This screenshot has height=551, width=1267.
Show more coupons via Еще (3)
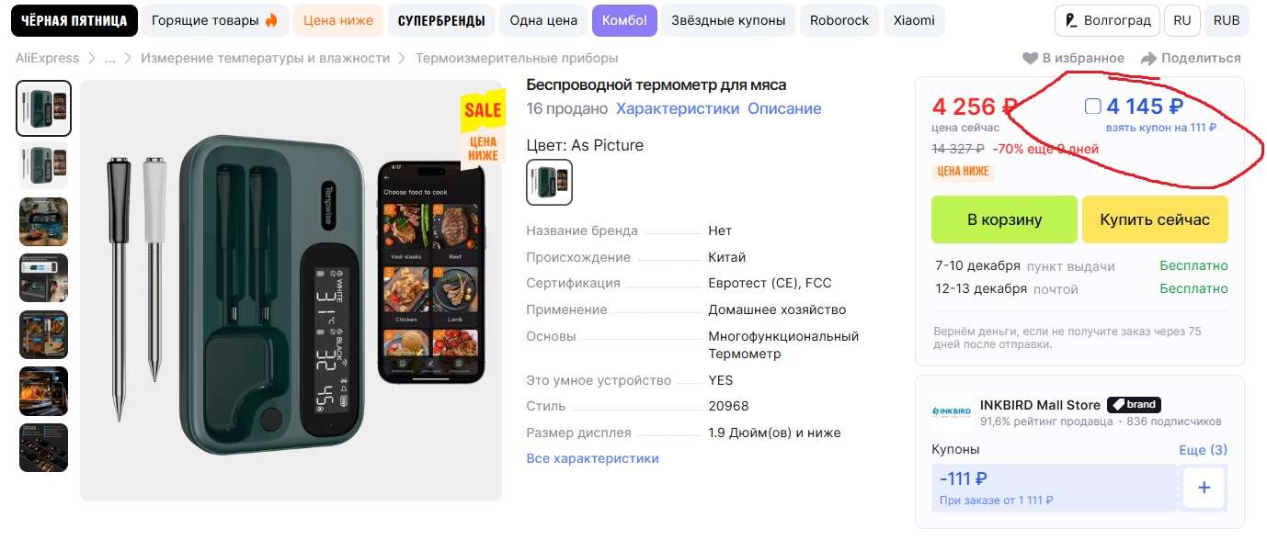click(1204, 450)
